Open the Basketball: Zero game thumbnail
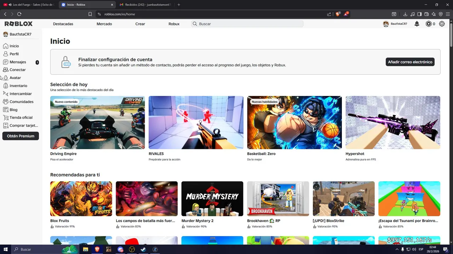The width and height of the screenshot is (453, 254). pyautogui.click(x=294, y=122)
